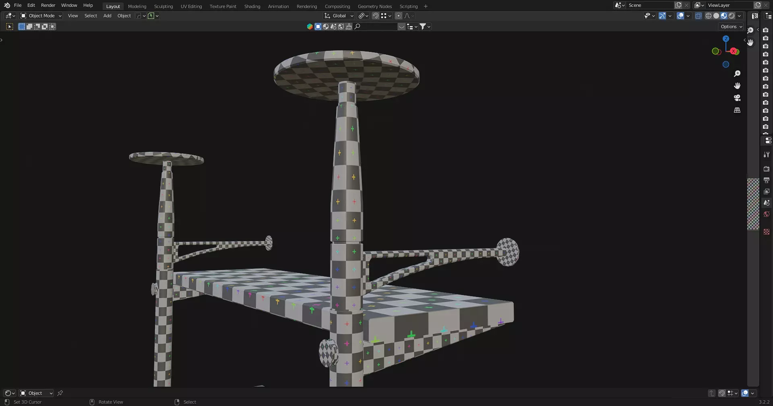Open editor type dropdown in 3D viewport
Image resolution: width=773 pixels, height=406 pixels.
[x=10, y=16]
